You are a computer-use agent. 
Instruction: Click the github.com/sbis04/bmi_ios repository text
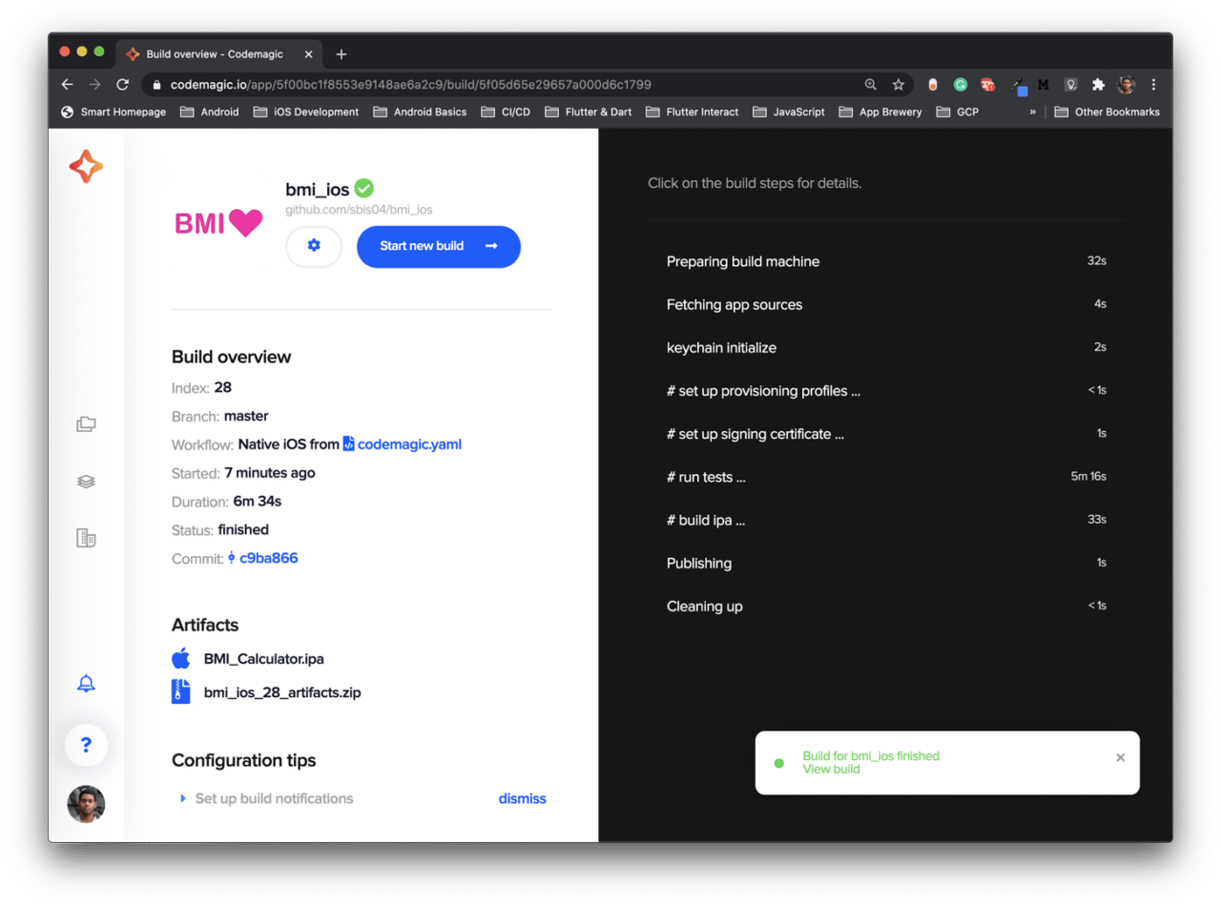point(359,210)
